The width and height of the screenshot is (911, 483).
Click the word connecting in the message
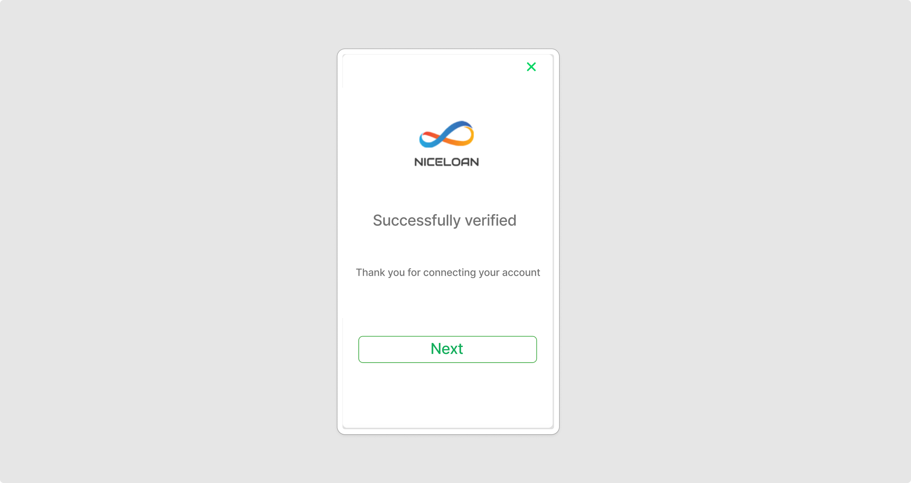(450, 273)
